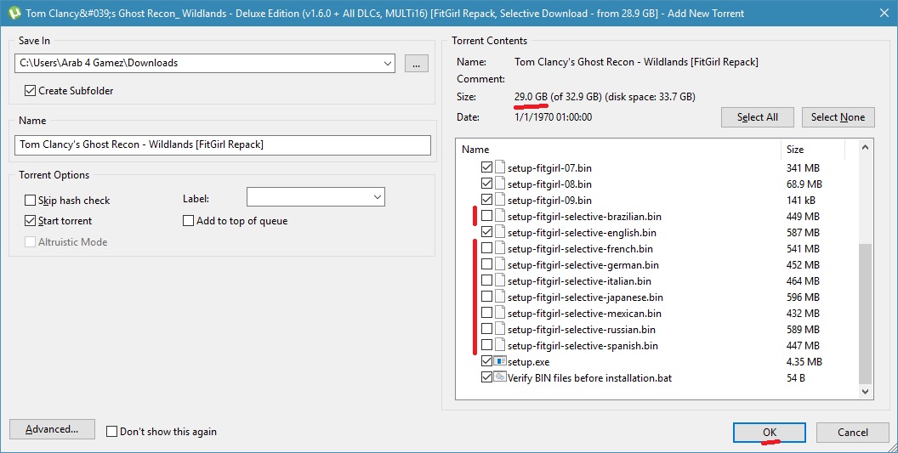The height and width of the screenshot is (453, 898).
Task: Uncheck setup-fitgirl-07.bin checkbox
Action: (486, 167)
